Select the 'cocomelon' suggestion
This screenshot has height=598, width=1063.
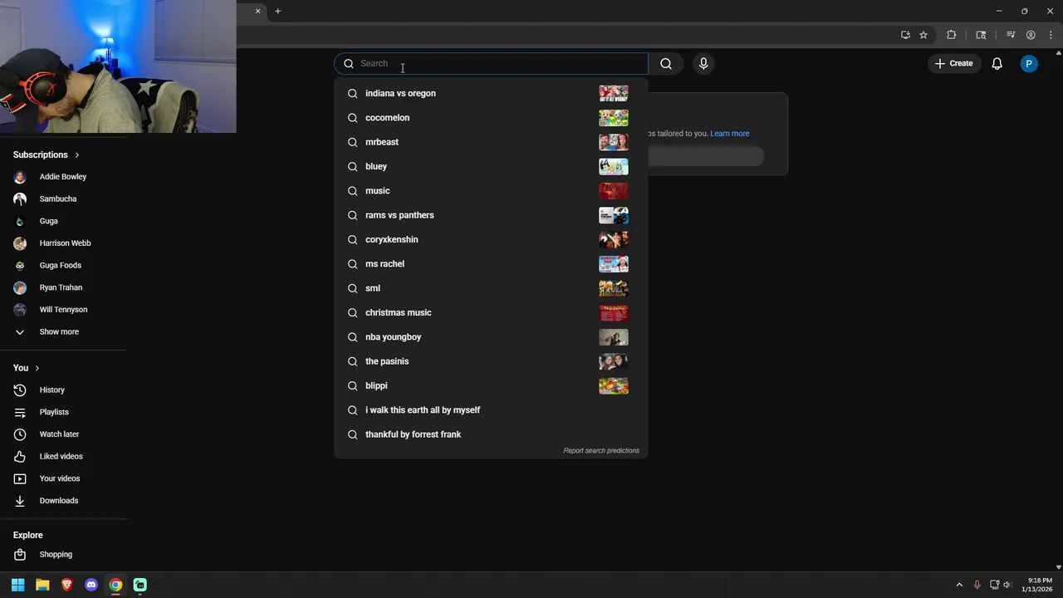tap(491, 118)
